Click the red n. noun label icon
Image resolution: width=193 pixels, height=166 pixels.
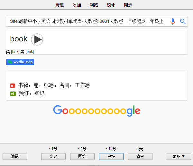pyautogui.click(x=13, y=86)
